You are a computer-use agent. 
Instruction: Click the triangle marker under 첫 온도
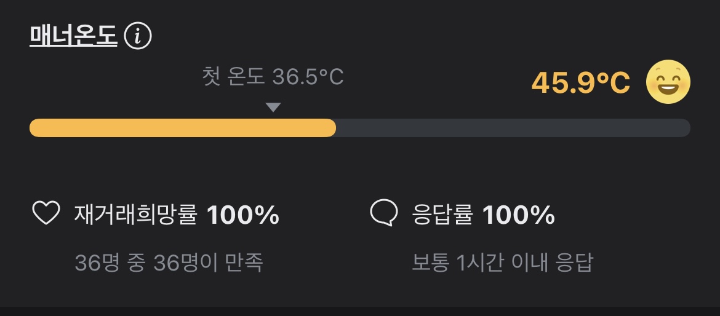[x=273, y=108]
